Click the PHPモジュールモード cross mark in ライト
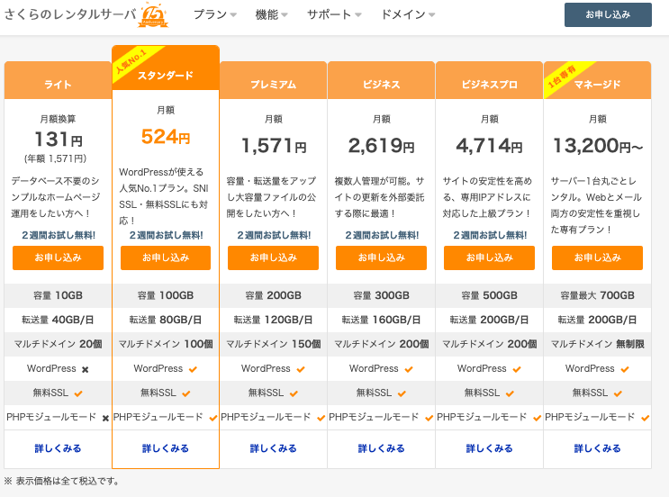Image resolution: width=669 pixels, height=497 pixels. (x=105, y=419)
